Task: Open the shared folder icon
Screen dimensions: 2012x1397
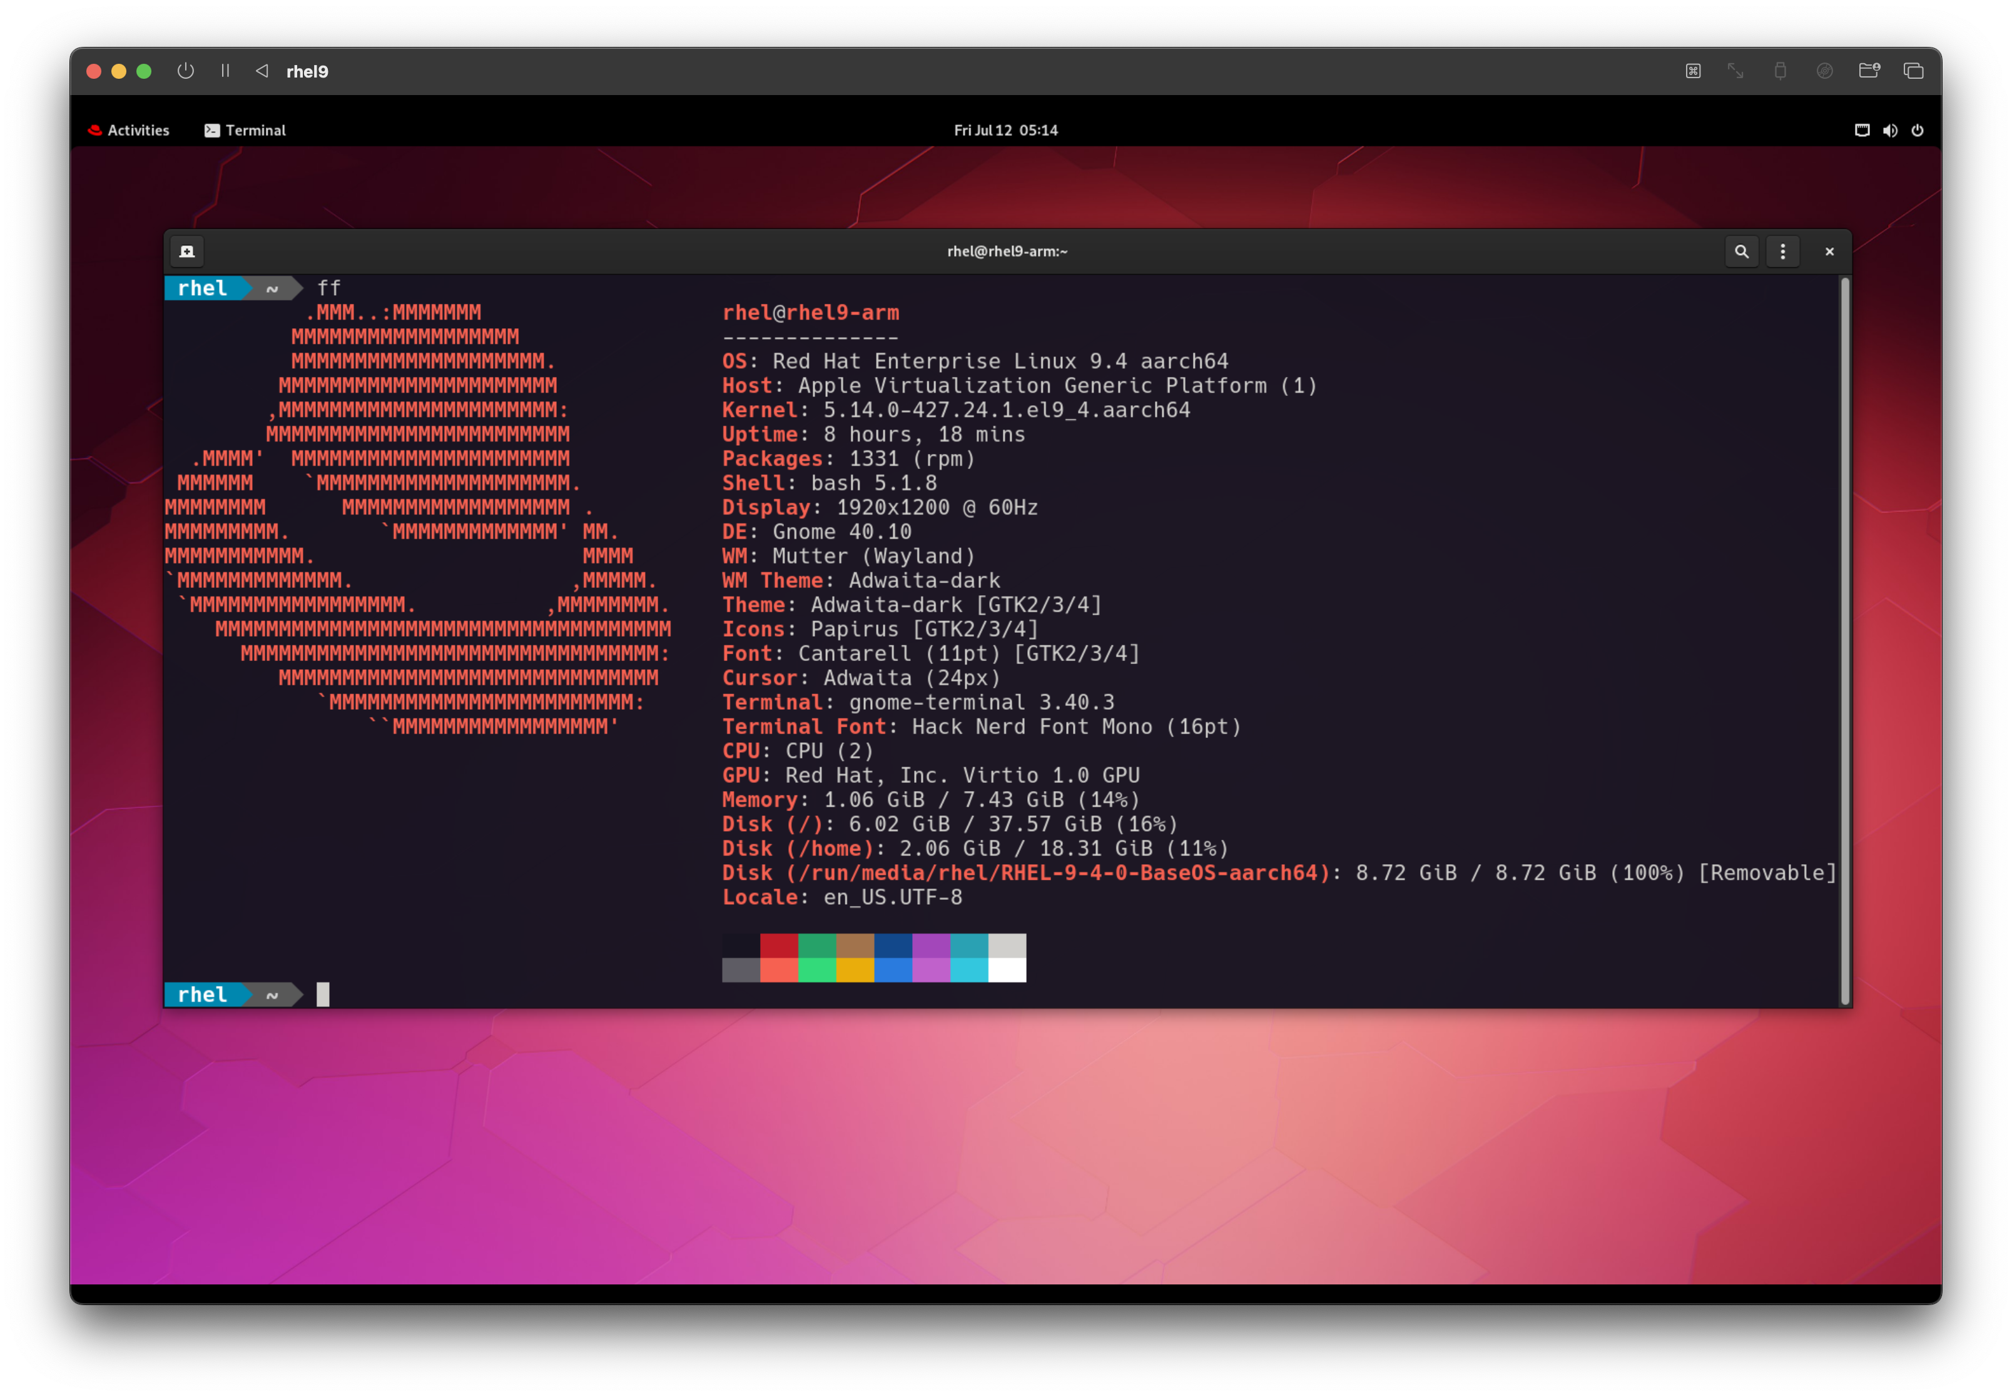Action: click(1868, 71)
